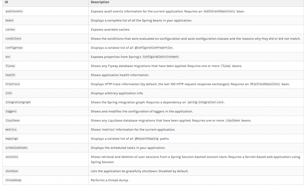Click the @RequestMapping annotation text
Viewport: 304px width, 186px height.
point(147,139)
